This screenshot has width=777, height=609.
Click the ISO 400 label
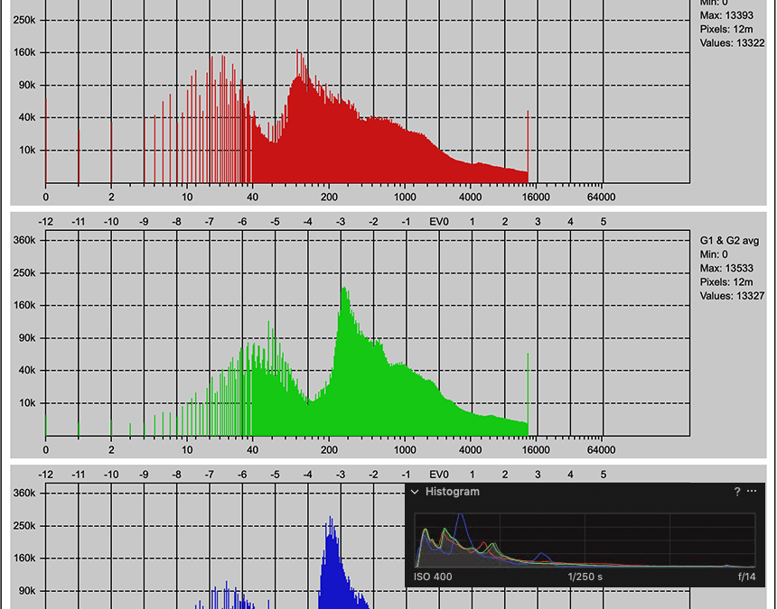pos(434,577)
